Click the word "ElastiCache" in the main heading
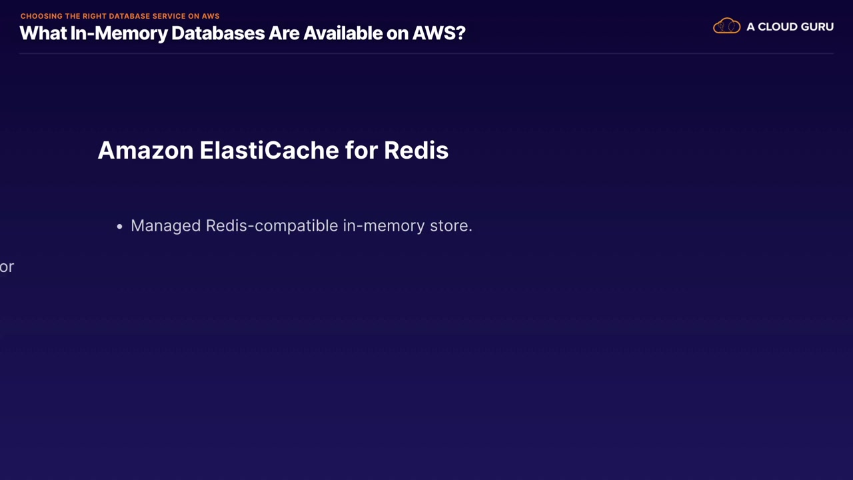Image resolution: width=853 pixels, height=480 pixels. pos(269,150)
